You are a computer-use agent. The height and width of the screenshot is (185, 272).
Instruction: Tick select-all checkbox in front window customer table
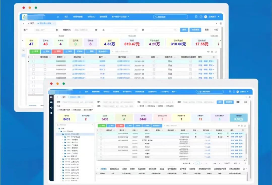101,130
